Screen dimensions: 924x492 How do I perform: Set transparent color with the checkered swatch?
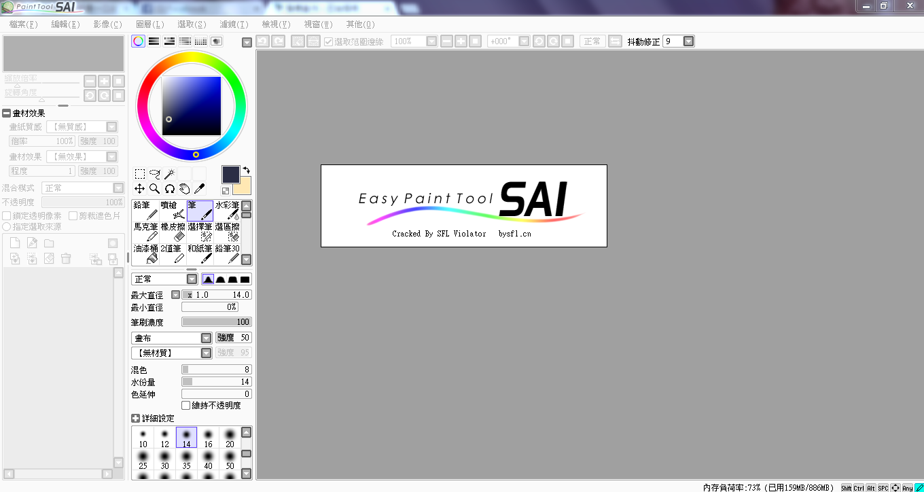[226, 191]
